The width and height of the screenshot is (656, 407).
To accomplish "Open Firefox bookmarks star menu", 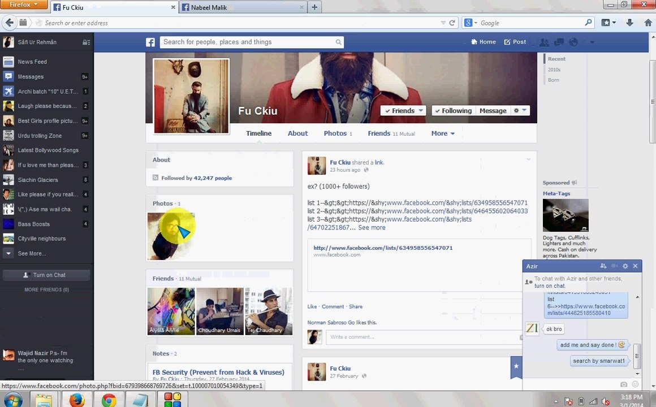I will tap(608, 23).
